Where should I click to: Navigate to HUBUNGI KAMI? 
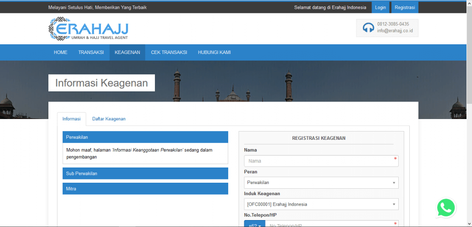coord(214,53)
